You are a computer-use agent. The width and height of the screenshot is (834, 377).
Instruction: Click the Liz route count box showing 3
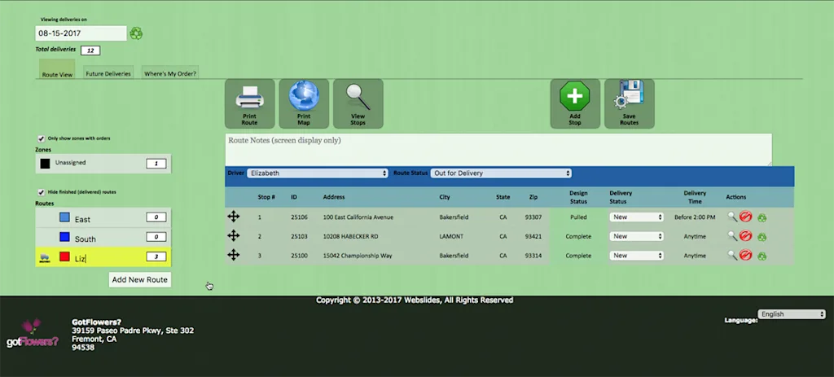tap(156, 256)
